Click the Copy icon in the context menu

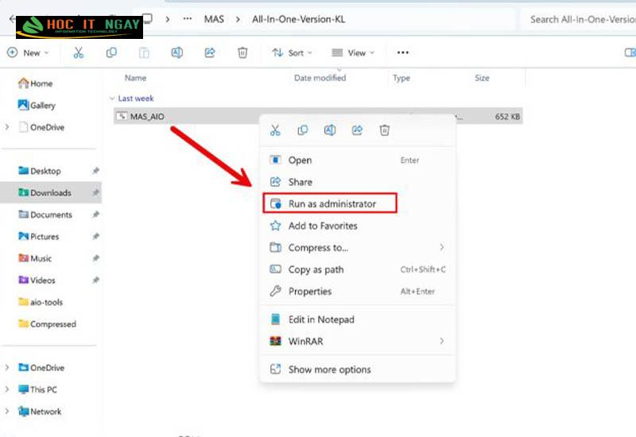point(303,130)
